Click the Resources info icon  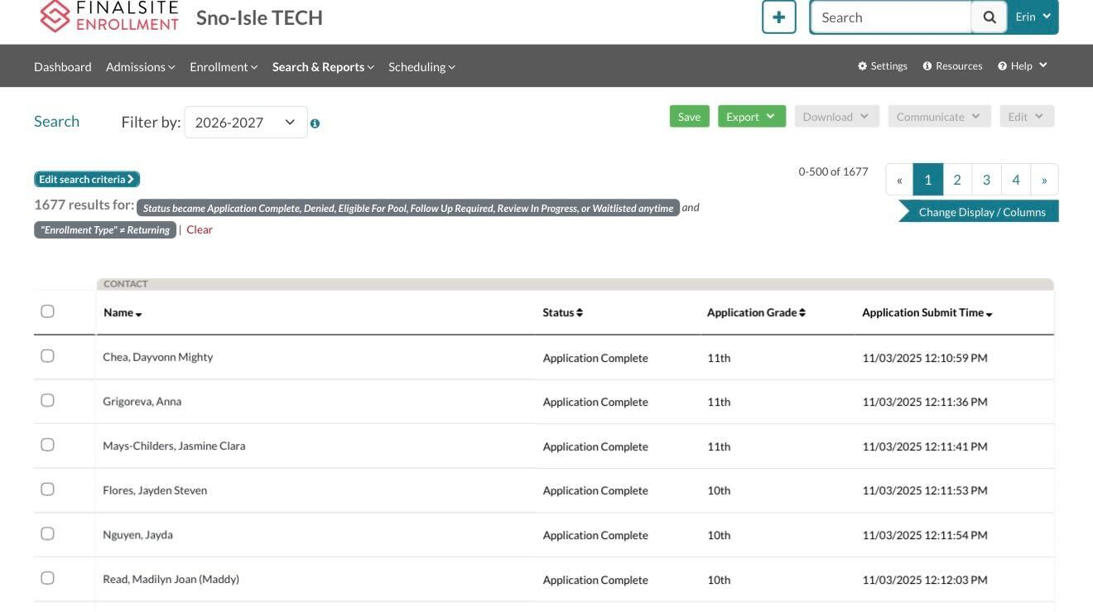(x=927, y=65)
